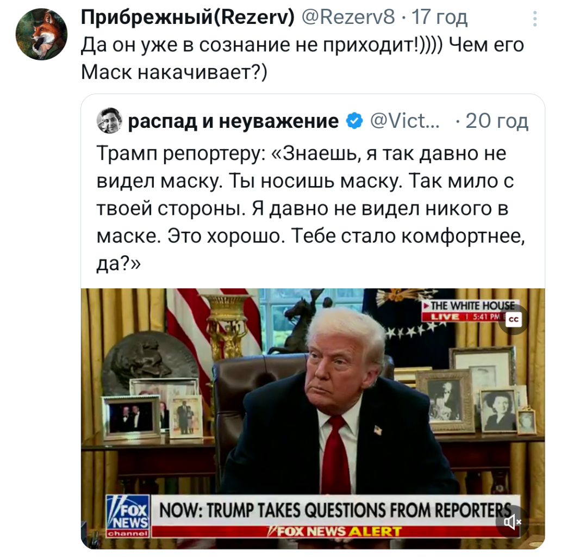Open the post via the 17 год timestamp
The width and height of the screenshot is (561, 557).
(x=439, y=17)
